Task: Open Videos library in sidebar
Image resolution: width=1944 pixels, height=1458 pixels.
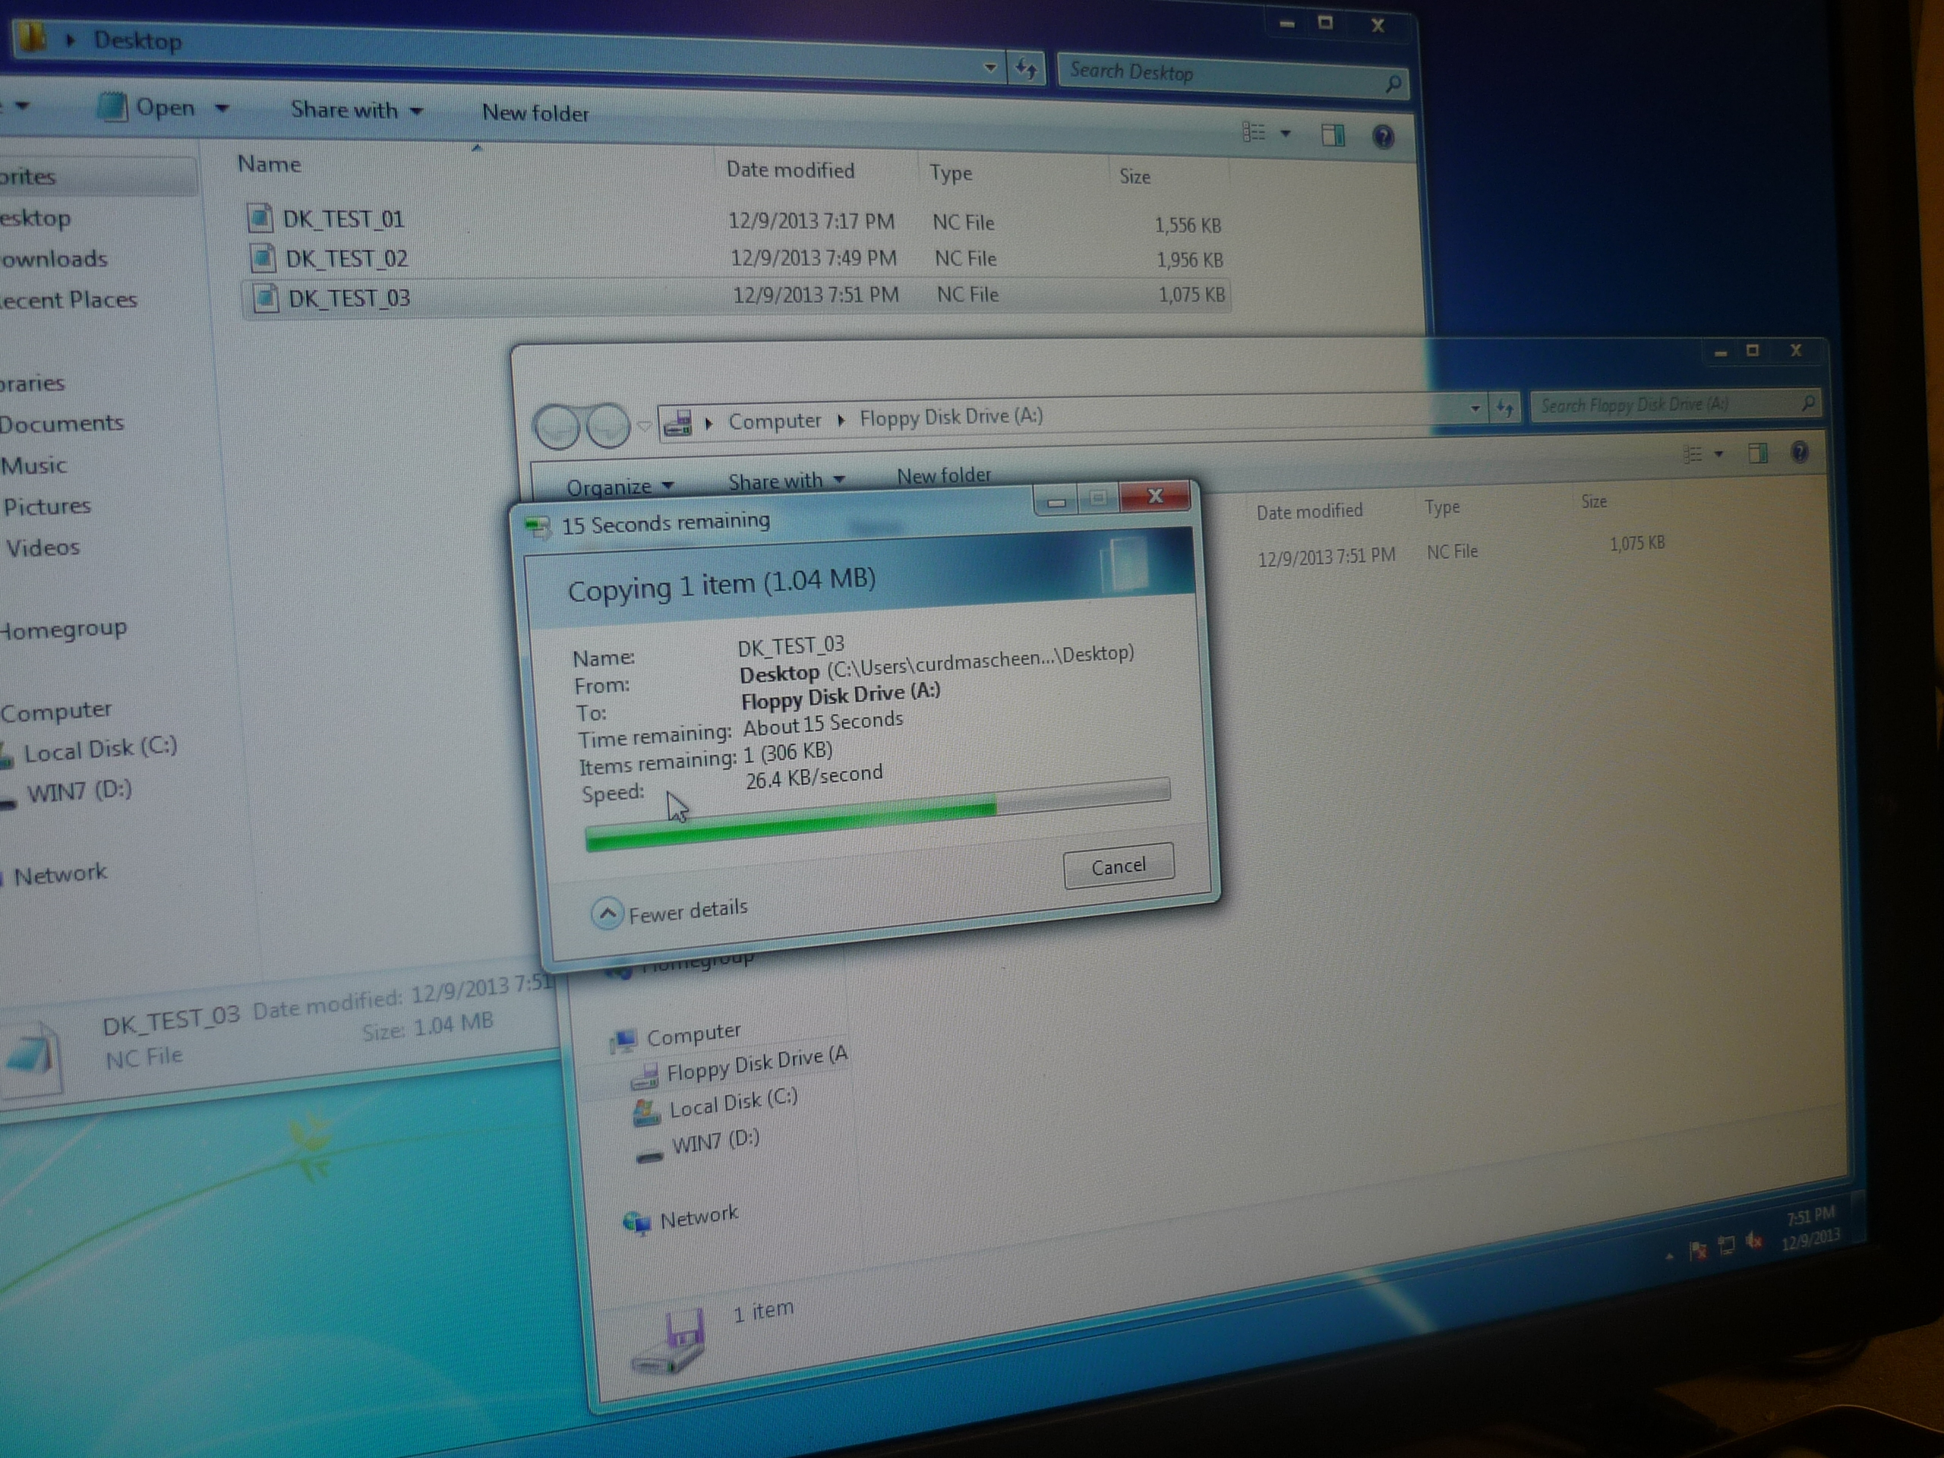Action: [x=43, y=548]
